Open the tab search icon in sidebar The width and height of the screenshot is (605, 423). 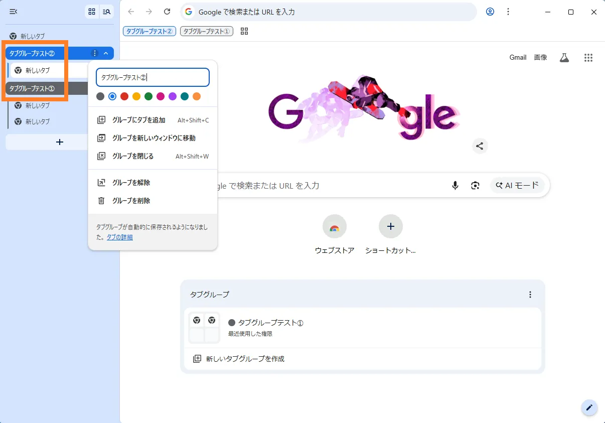tap(106, 12)
